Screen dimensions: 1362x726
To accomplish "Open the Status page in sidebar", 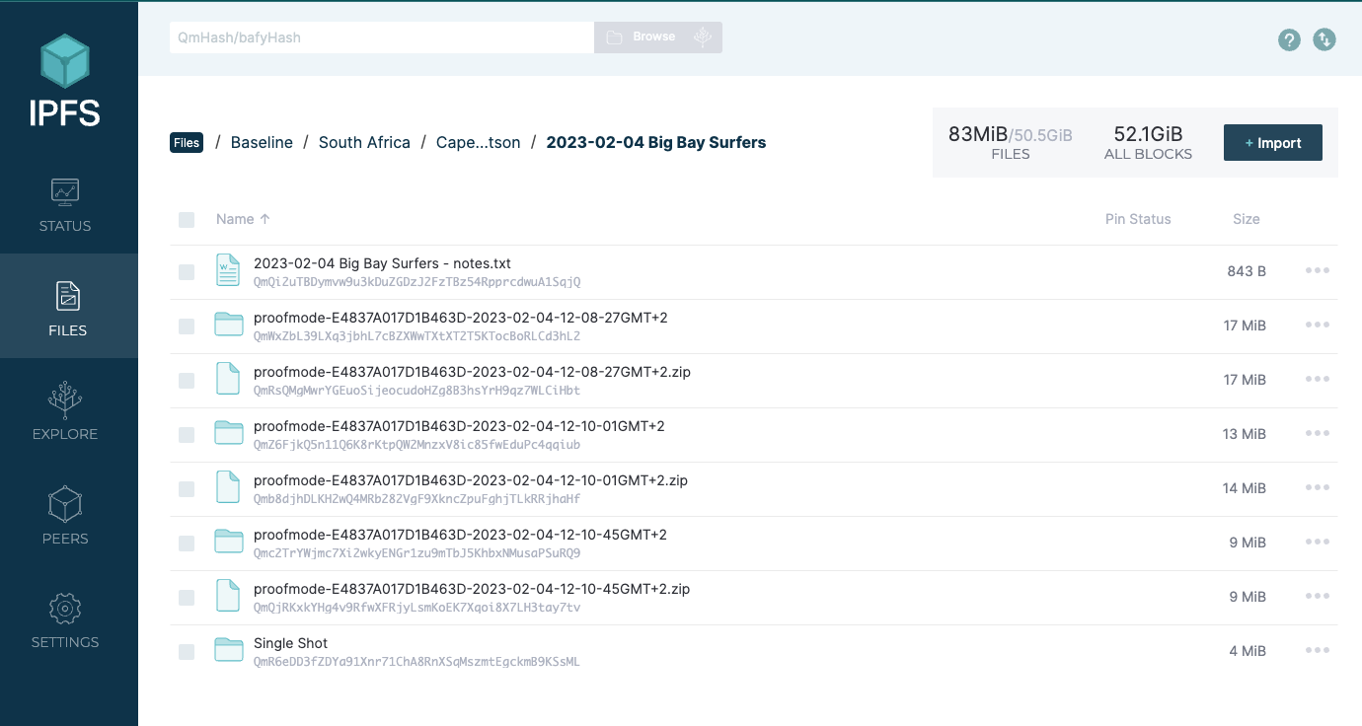I will pos(65,204).
